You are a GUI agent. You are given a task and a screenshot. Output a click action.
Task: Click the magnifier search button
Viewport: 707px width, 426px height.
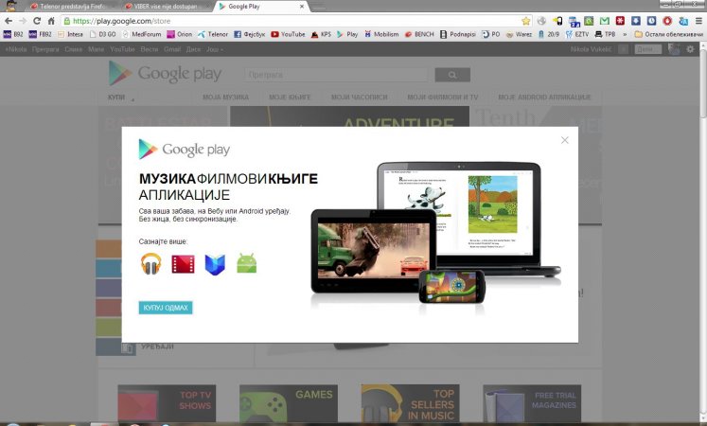[x=452, y=75]
